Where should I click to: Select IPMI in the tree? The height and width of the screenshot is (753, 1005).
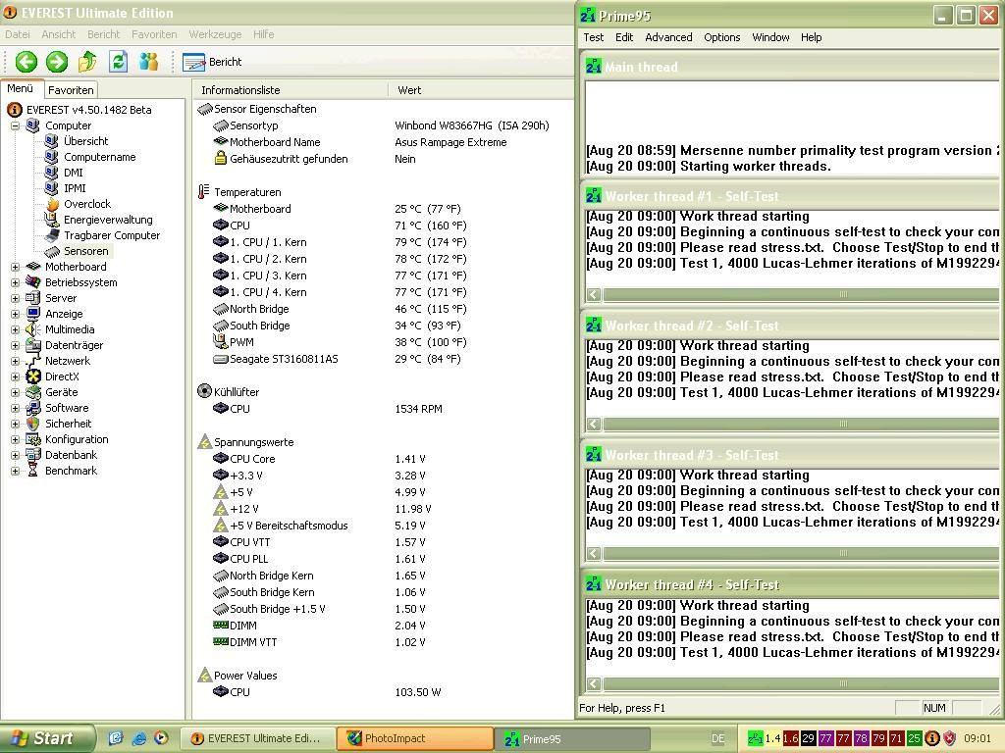coord(75,188)
